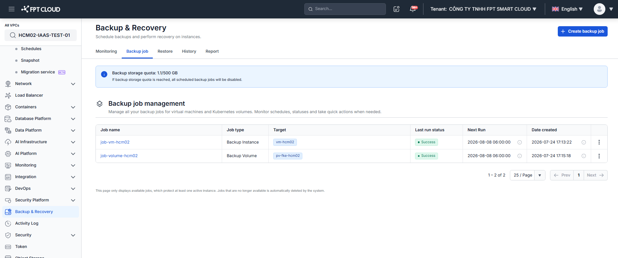The image size is (618, 258).
Task: Click the Date created info icon for job-volume-hcm02
Action: point(584,156)
